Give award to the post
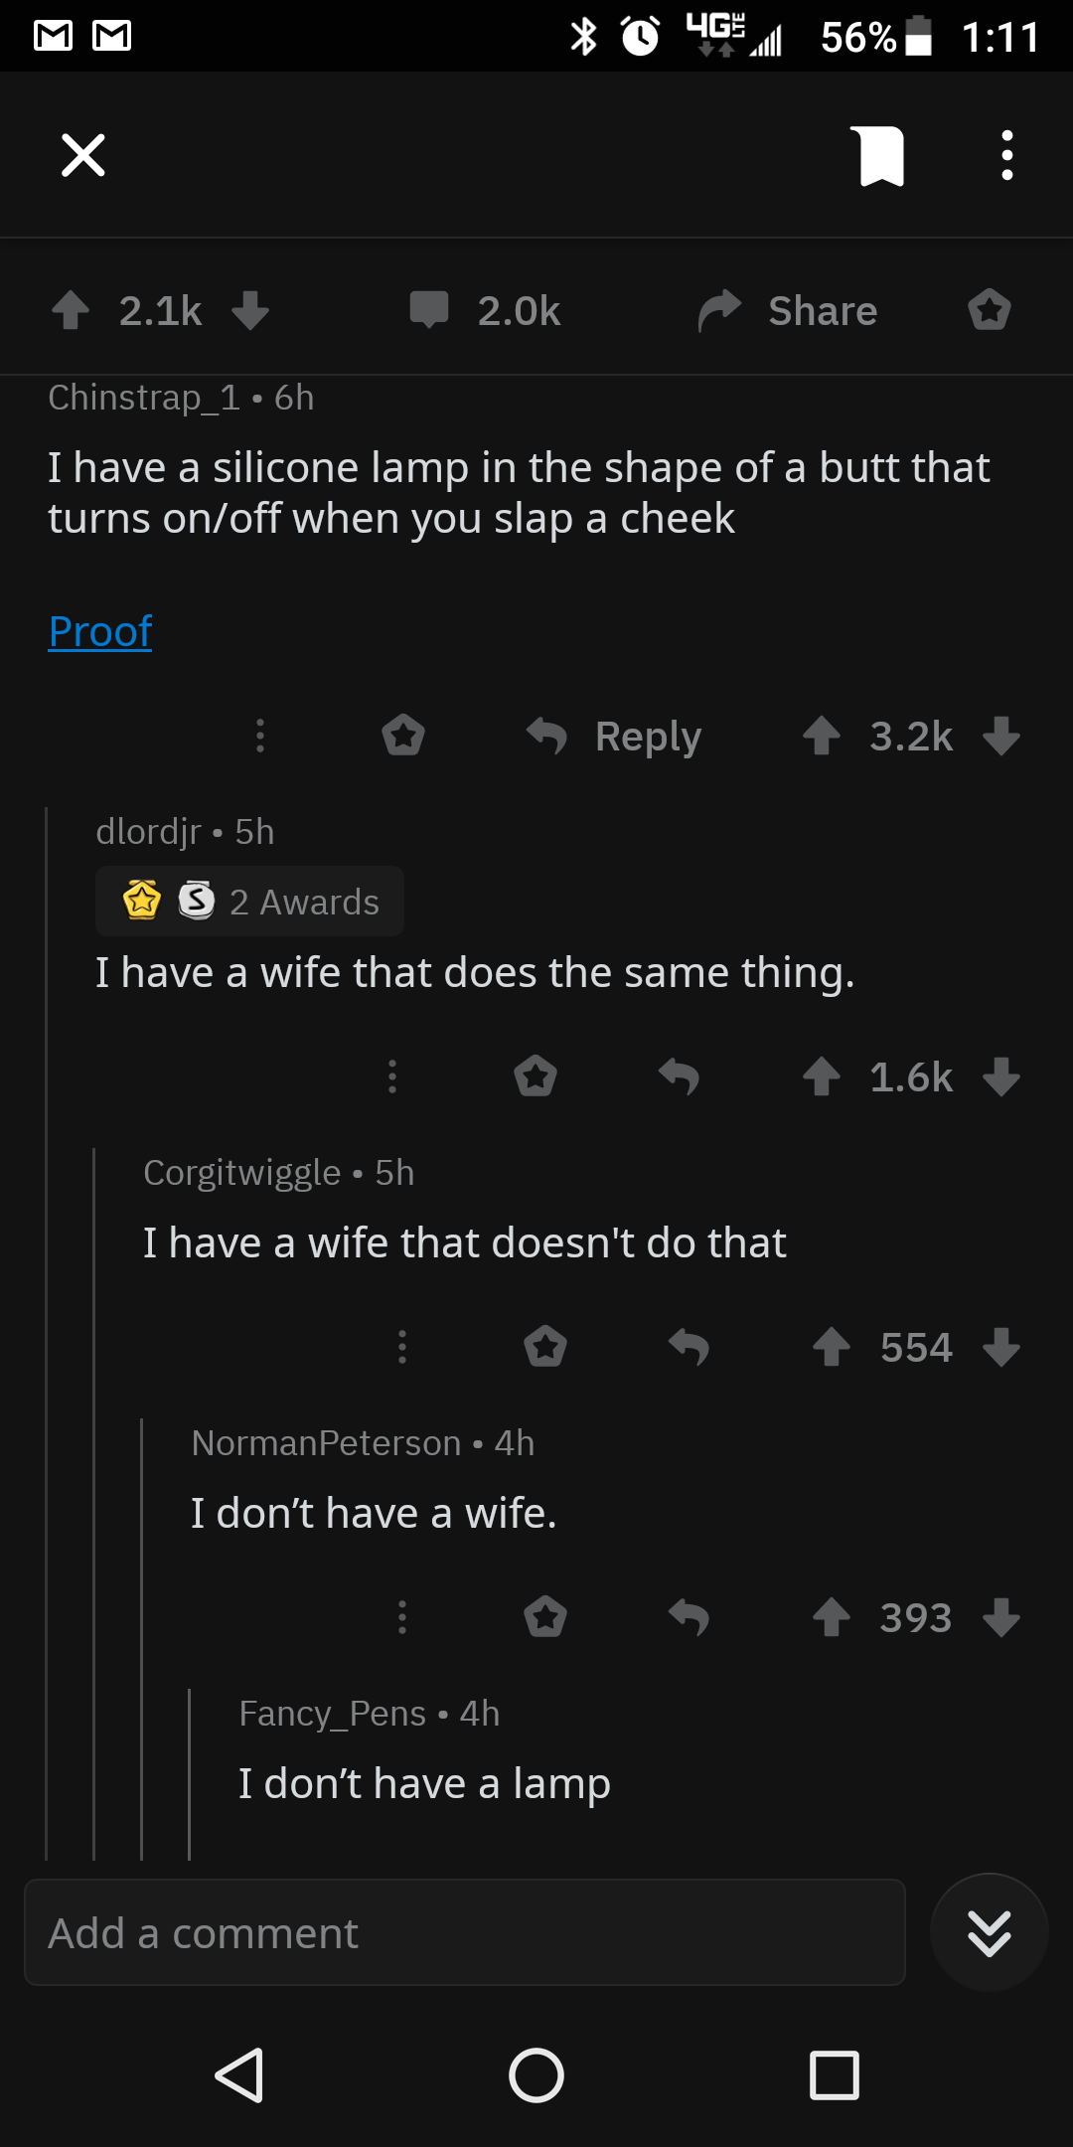 990,310
